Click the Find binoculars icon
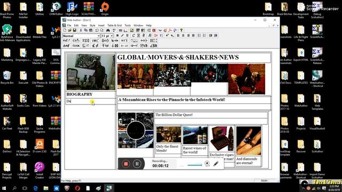Image resolution: width=342 pixels, height=192 pixels. (108, 30)
